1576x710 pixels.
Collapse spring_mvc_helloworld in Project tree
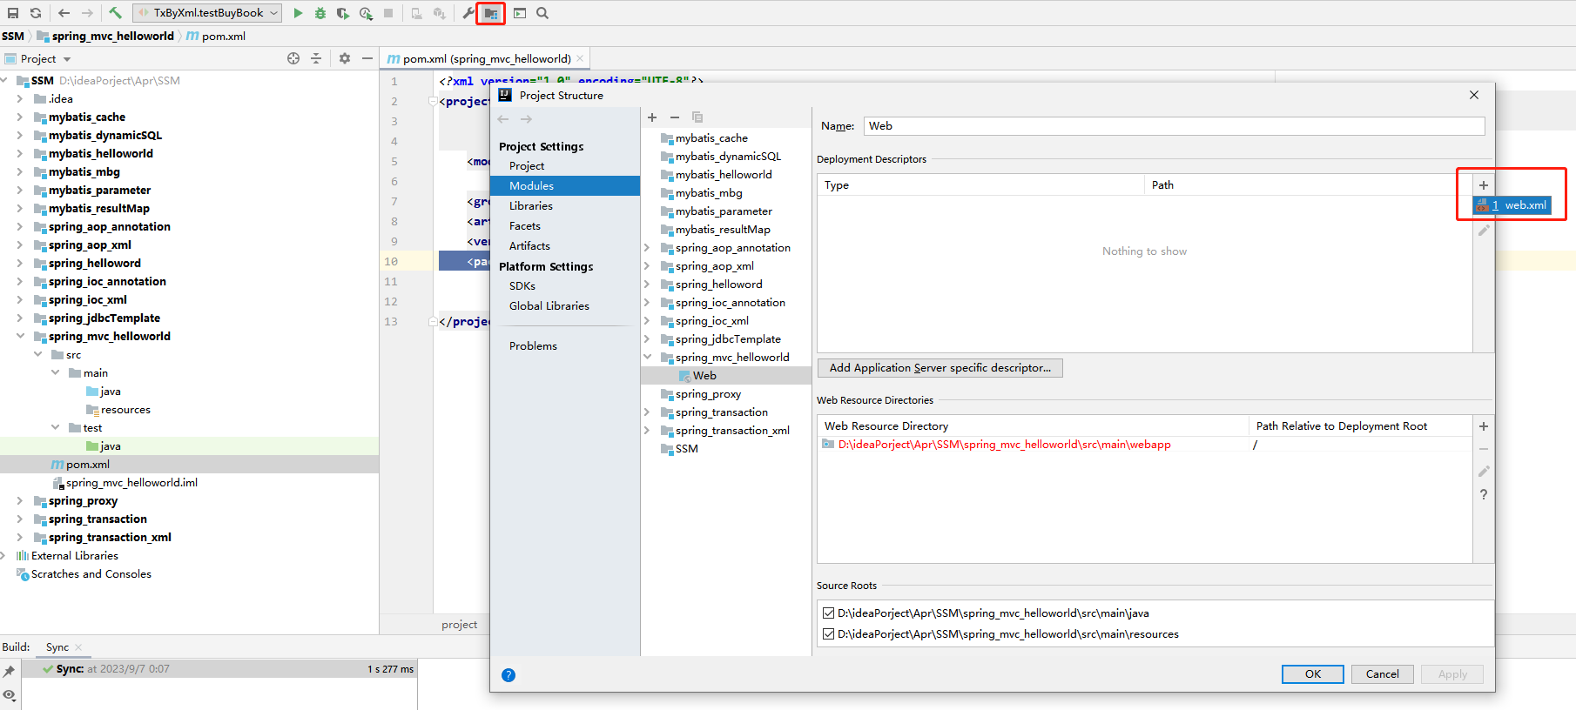coord(19,336)
